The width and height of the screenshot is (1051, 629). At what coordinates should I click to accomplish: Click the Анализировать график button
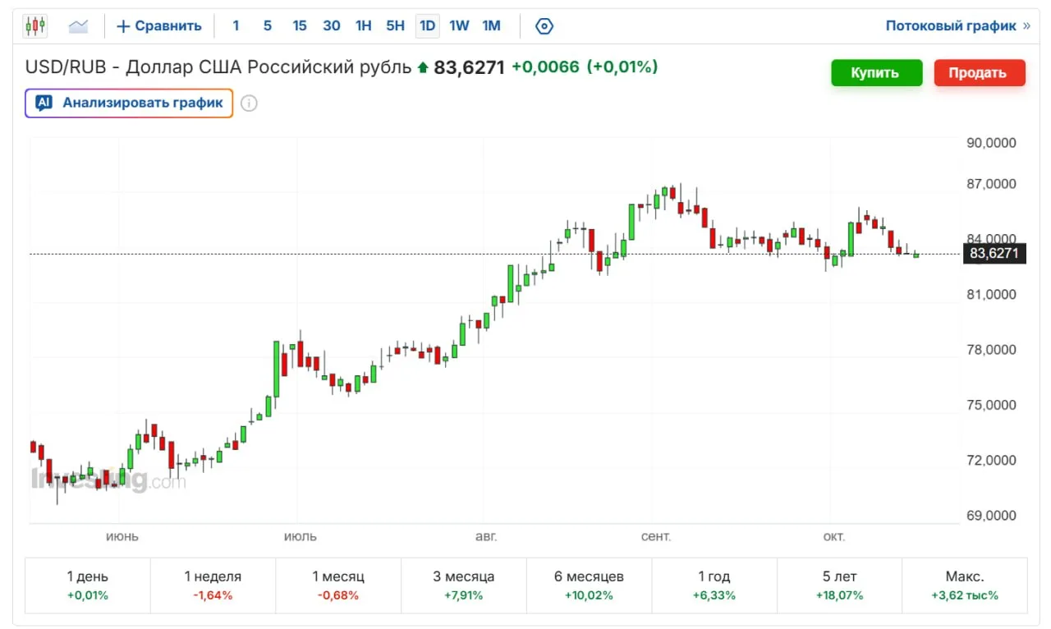(x=129, y=103)
